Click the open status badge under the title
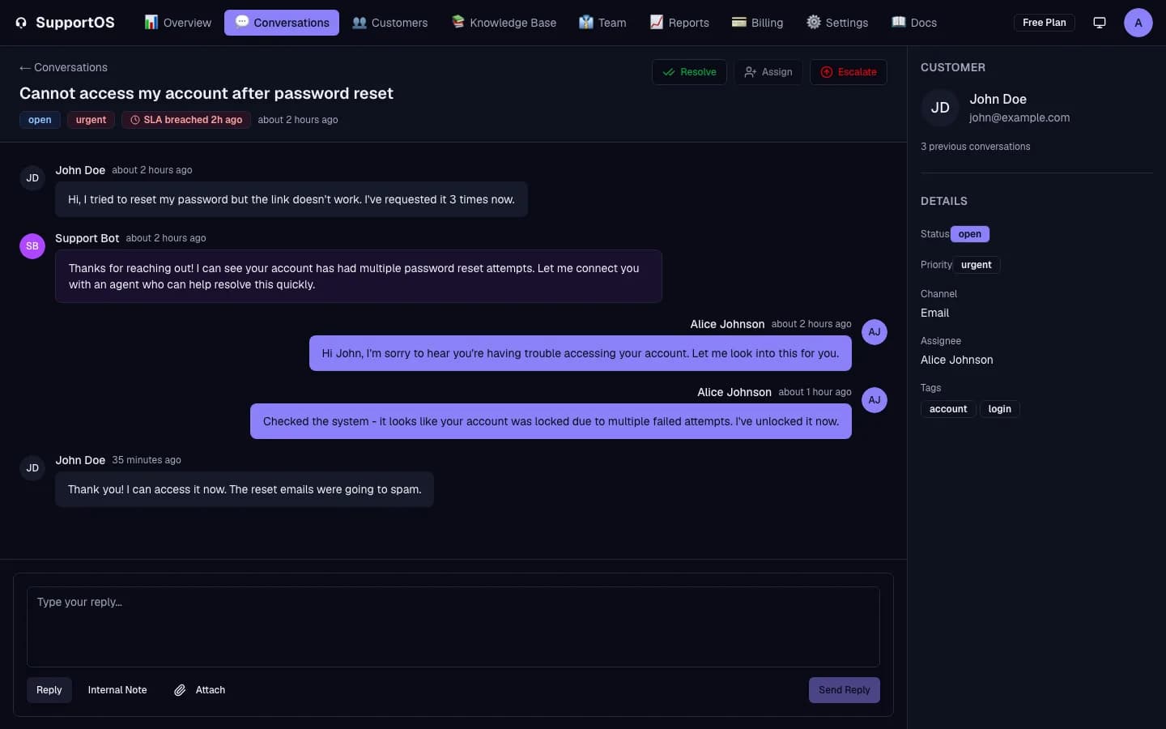1166x729 pixels. point(40,120)
